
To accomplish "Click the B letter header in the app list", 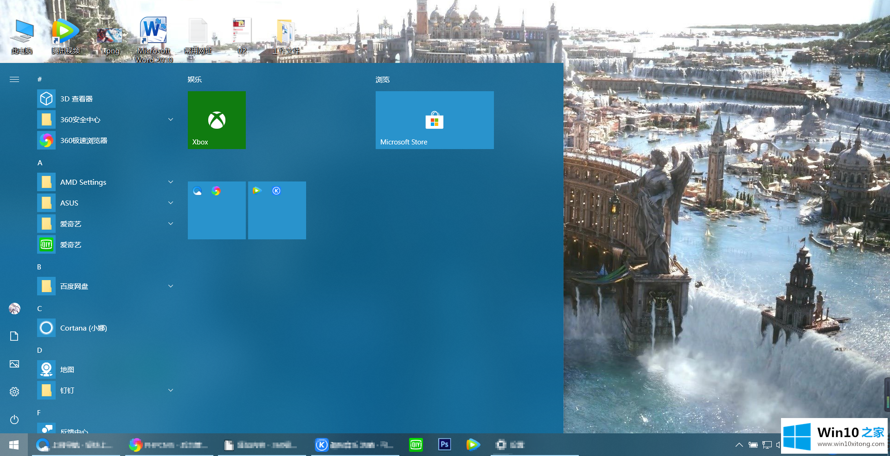I will click(39, 267).
